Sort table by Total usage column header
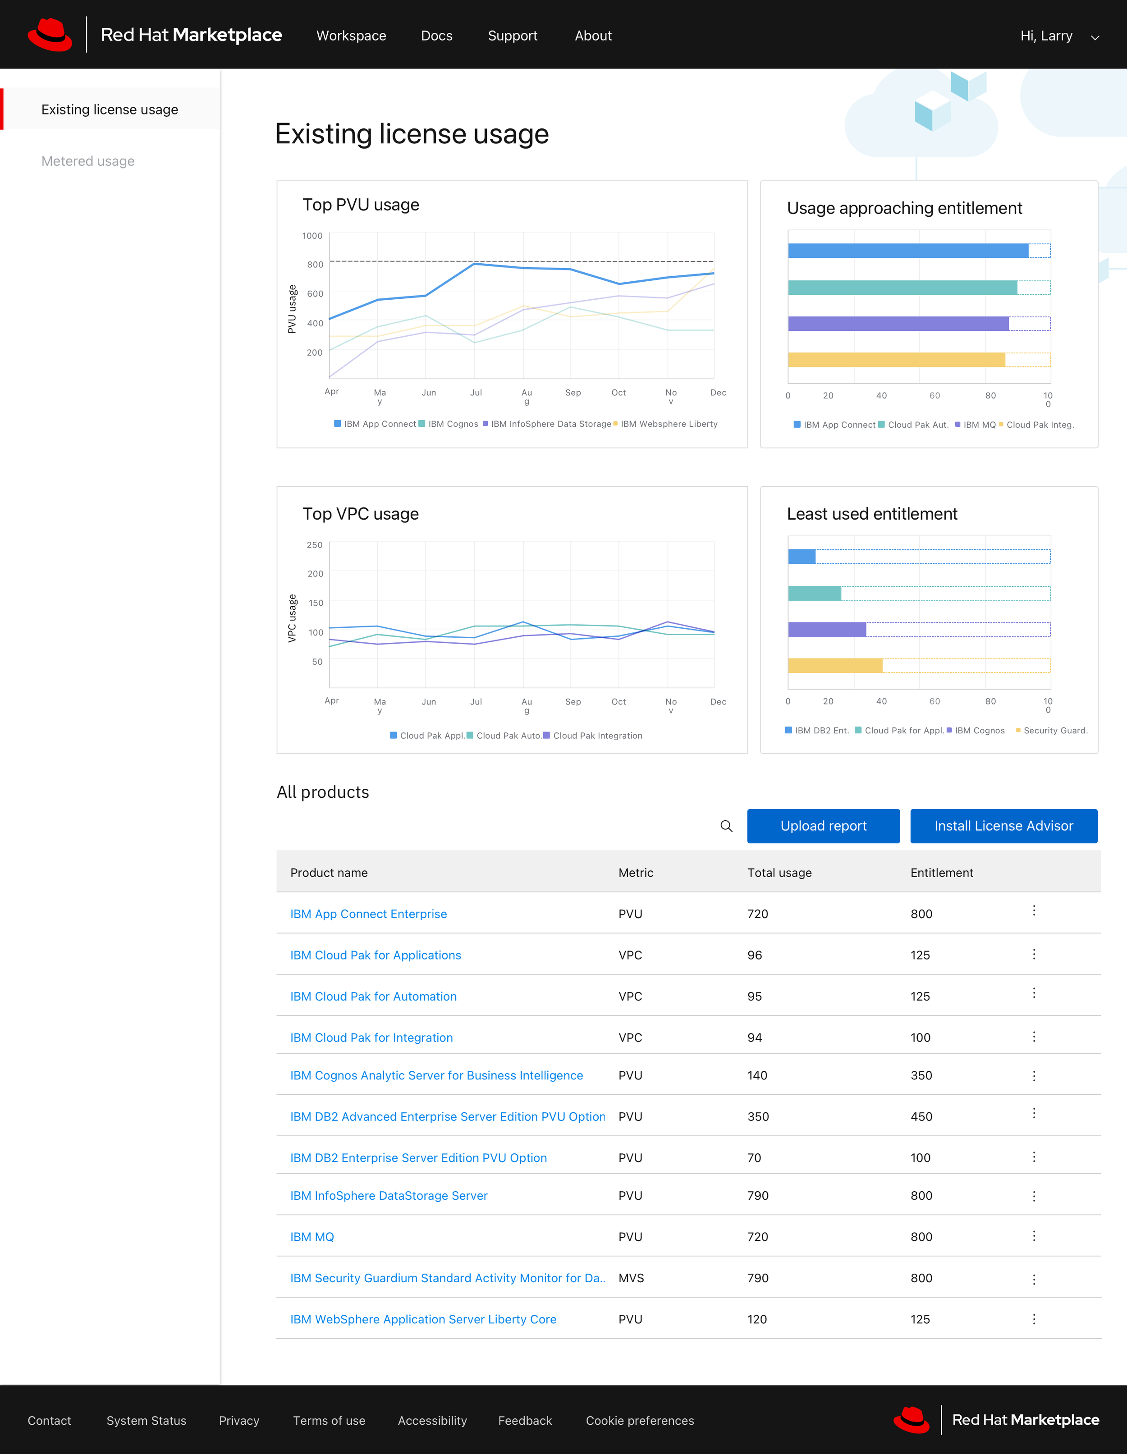This screenshot has height=1454, width=1127. pyautogui.click(x=779, y=873)
